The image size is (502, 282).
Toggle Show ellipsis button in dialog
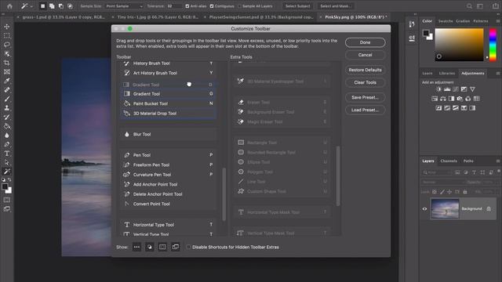(136, 247)
